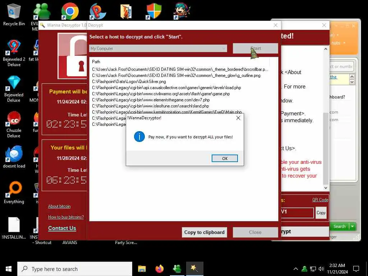Launch the Chuzzle Deluxe shortcut
This screenshot has height=276, width=368.
[14, 124]
